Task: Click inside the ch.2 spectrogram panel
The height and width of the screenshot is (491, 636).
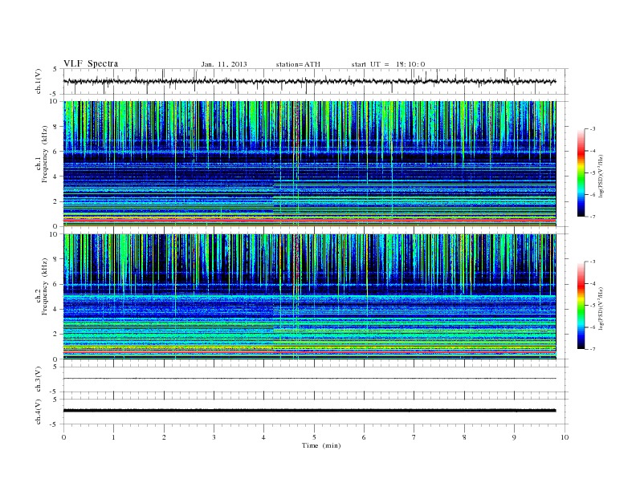Action: coord(309,297)
